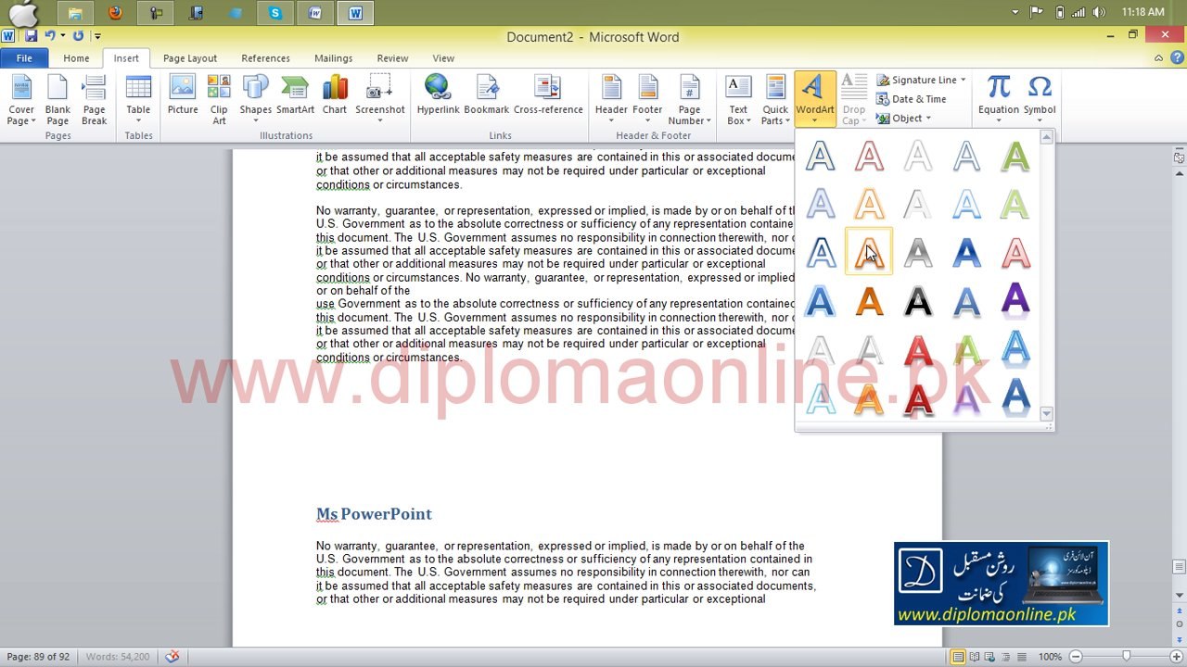Click the page count in status bar
The width and height of the screenshot is (1187, 667).
[x=38, y=657]
